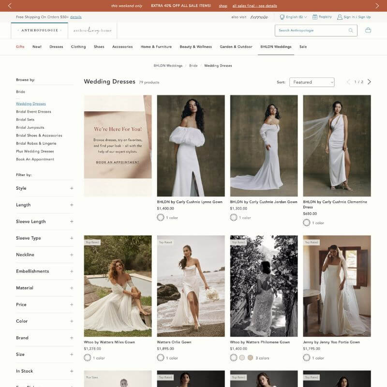Open Bridal Robes & Lingerie category
The image size is (387, 387).
(x=36, y=143)
